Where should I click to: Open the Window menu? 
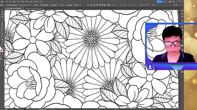[x=36, y=2]
